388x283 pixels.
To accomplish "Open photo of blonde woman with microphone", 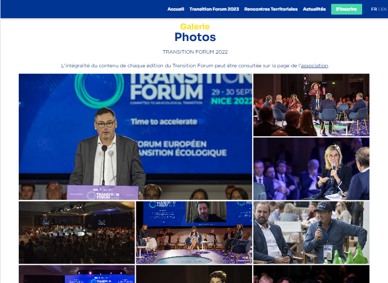I will pos(312,169).
